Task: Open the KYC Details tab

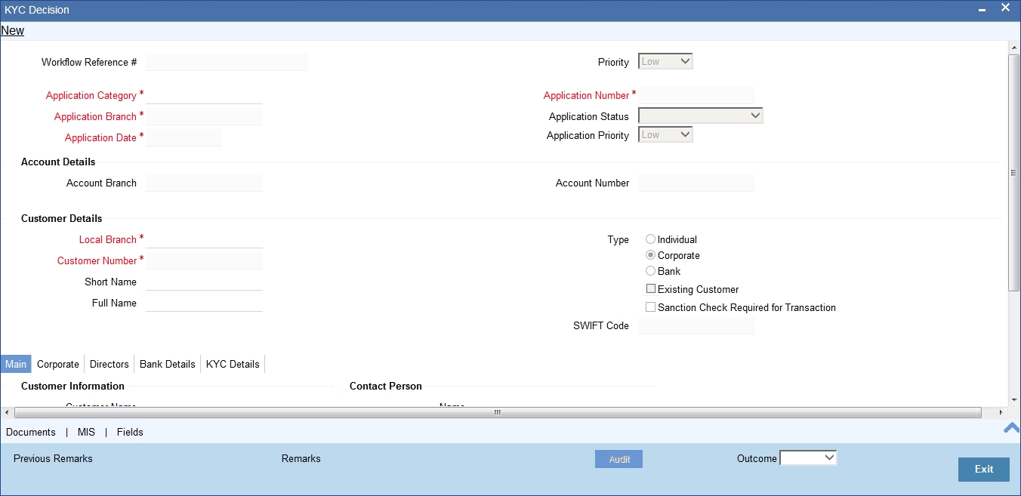Action: (x=233, y=364)
